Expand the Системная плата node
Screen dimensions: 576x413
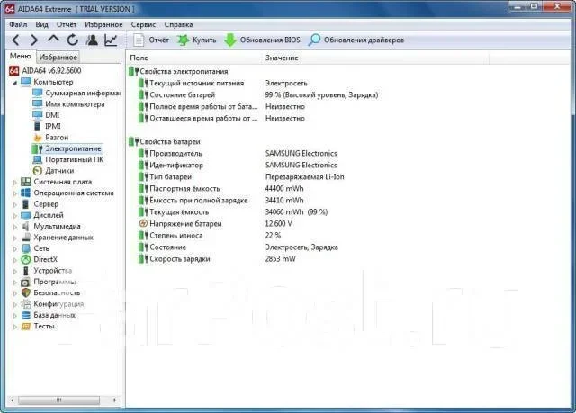coord(15,182)
